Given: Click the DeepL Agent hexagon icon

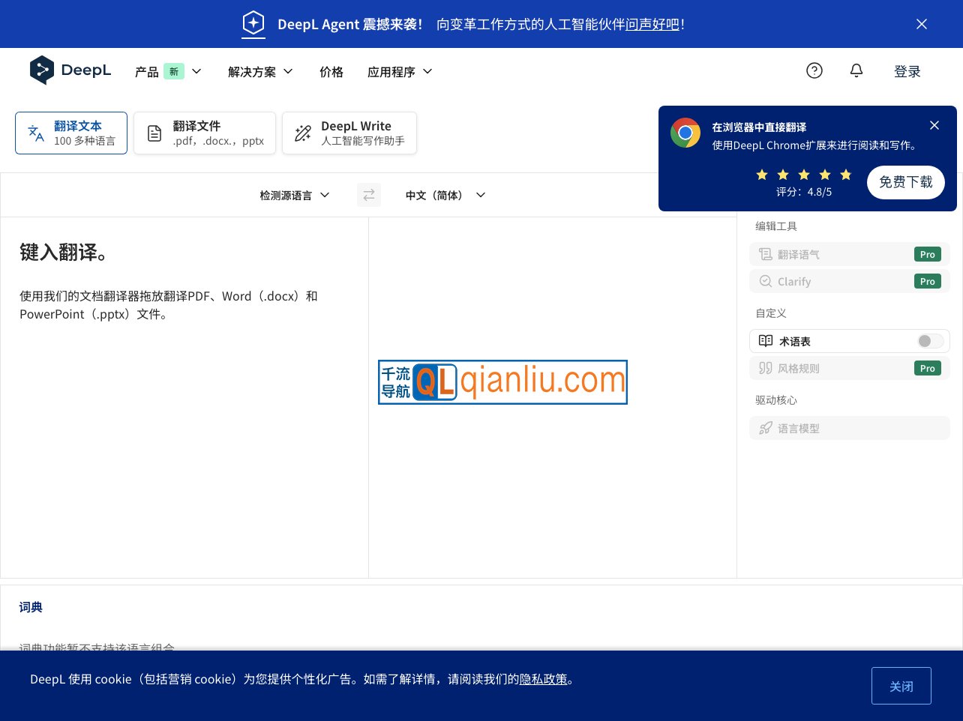Looking at the screenshot, I should coord(253,24).
